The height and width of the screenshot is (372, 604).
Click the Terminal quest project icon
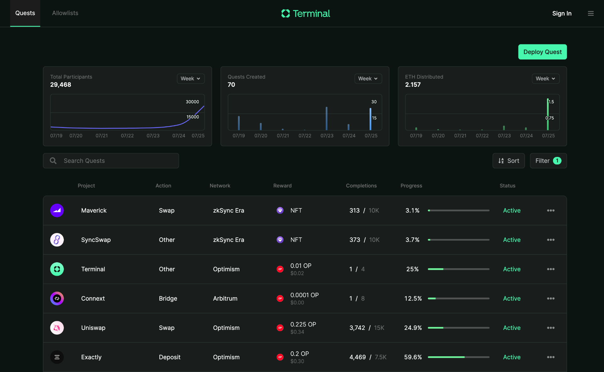coord(57,269)
